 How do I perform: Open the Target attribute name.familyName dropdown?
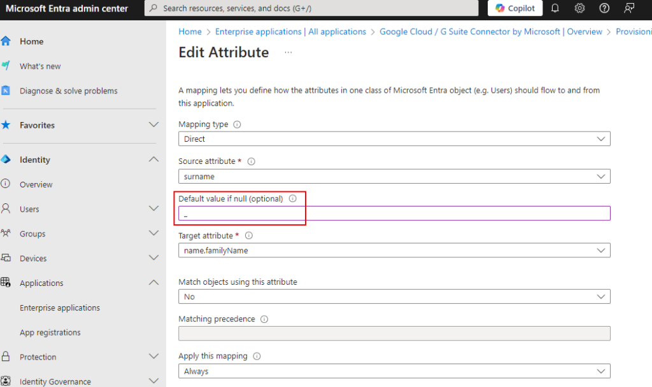[394, 250]
